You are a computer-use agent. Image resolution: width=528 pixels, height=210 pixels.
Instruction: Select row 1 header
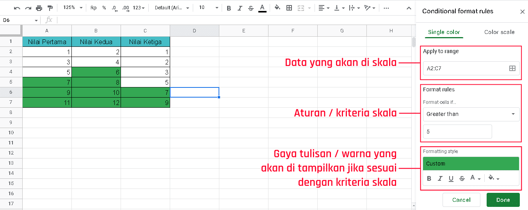[x=11, y=41]
